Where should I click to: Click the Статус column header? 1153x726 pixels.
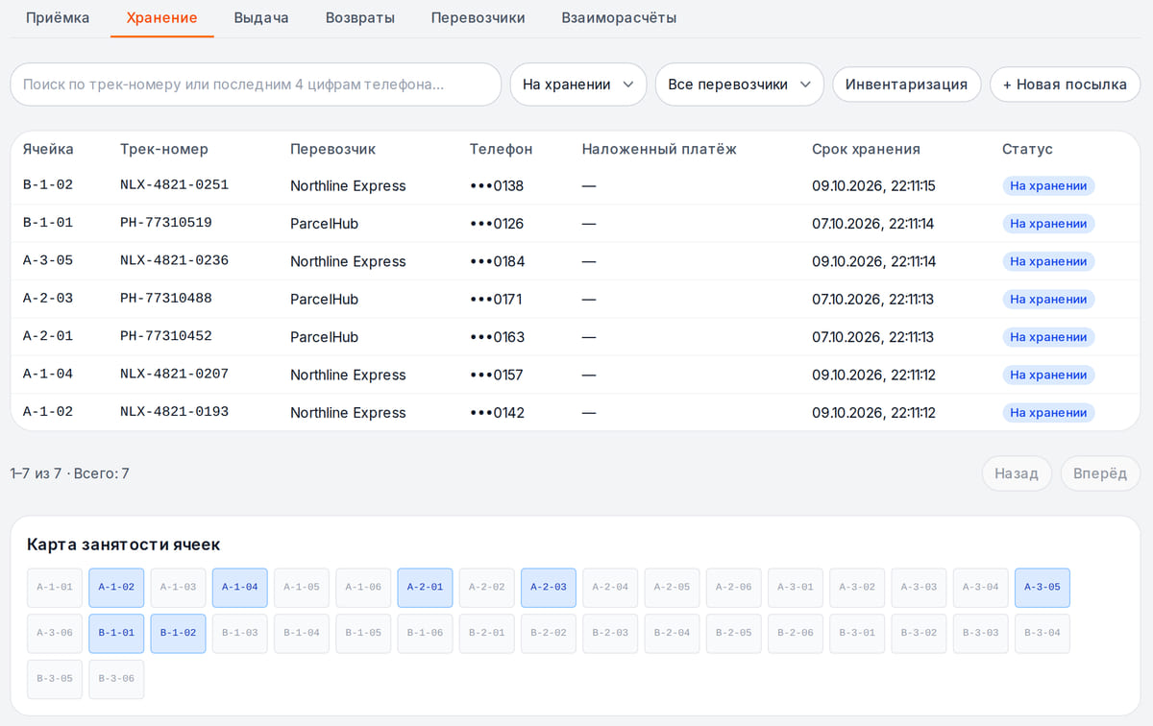coord(1027,149)
